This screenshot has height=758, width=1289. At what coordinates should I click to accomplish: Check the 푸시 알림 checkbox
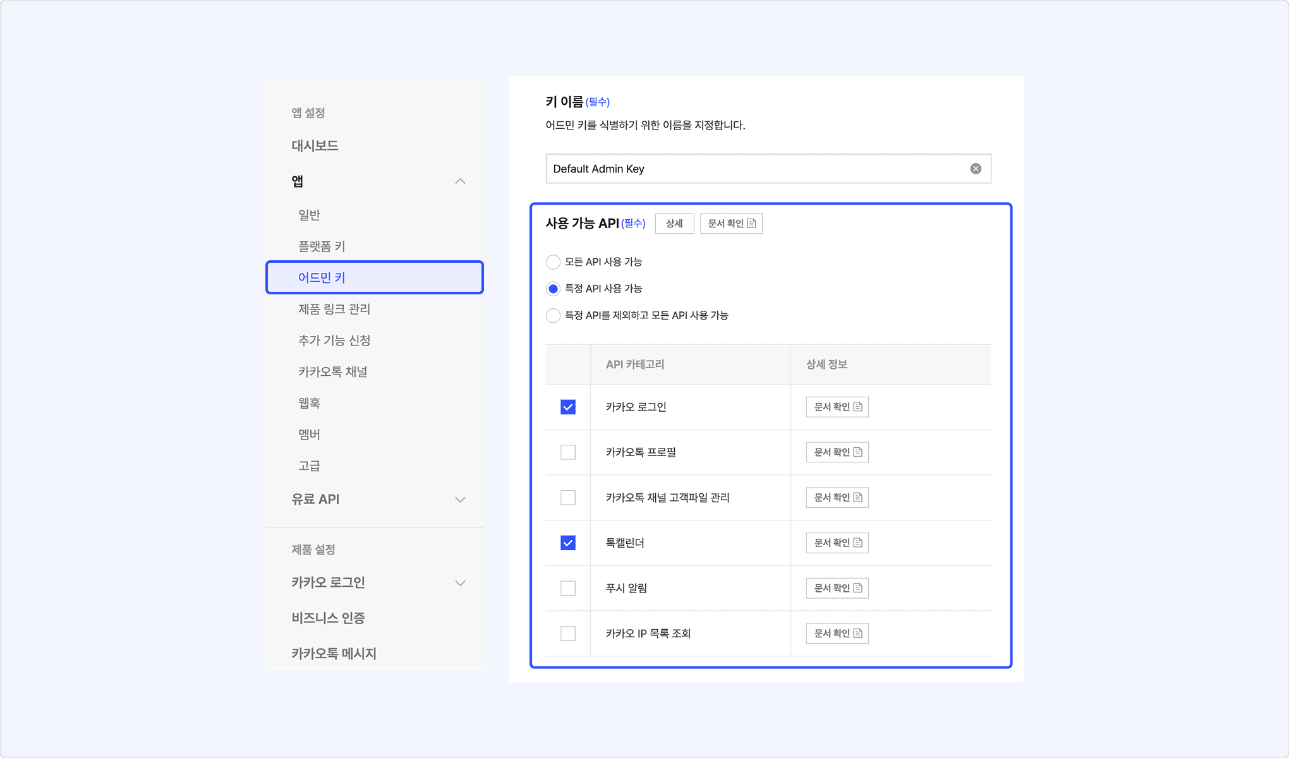pyautogui.click(x=568, y=588)
